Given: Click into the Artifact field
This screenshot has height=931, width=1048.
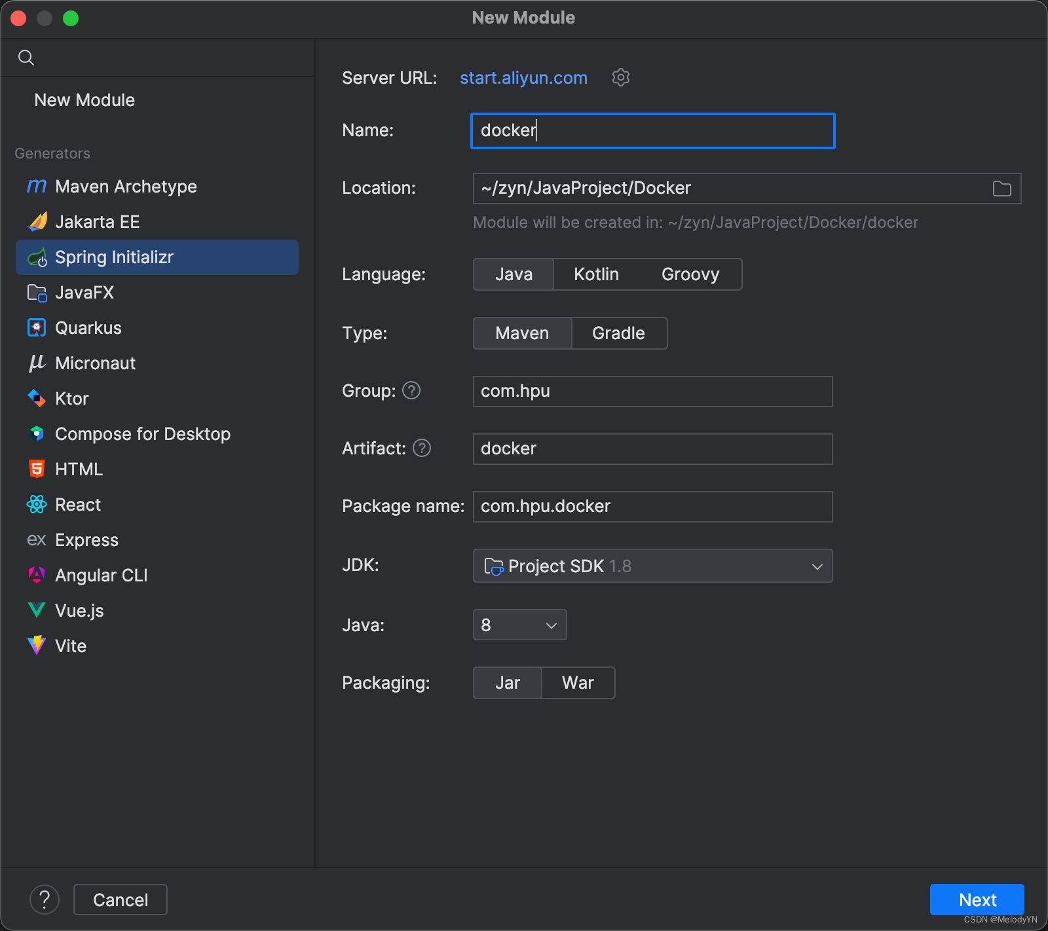Looking at the screenshot, I should pyautogui.click(x=652, y=449).
